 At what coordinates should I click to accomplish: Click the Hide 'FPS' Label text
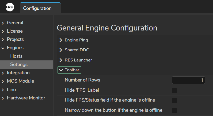point(82,90)
